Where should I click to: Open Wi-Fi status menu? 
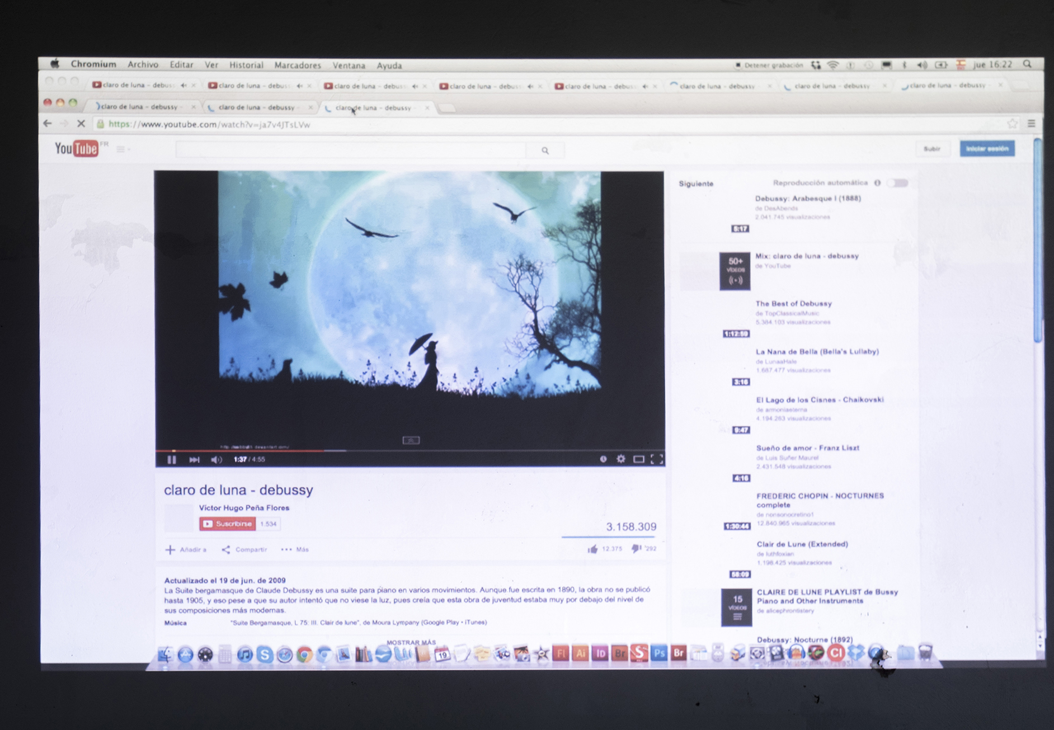point(833,65)
